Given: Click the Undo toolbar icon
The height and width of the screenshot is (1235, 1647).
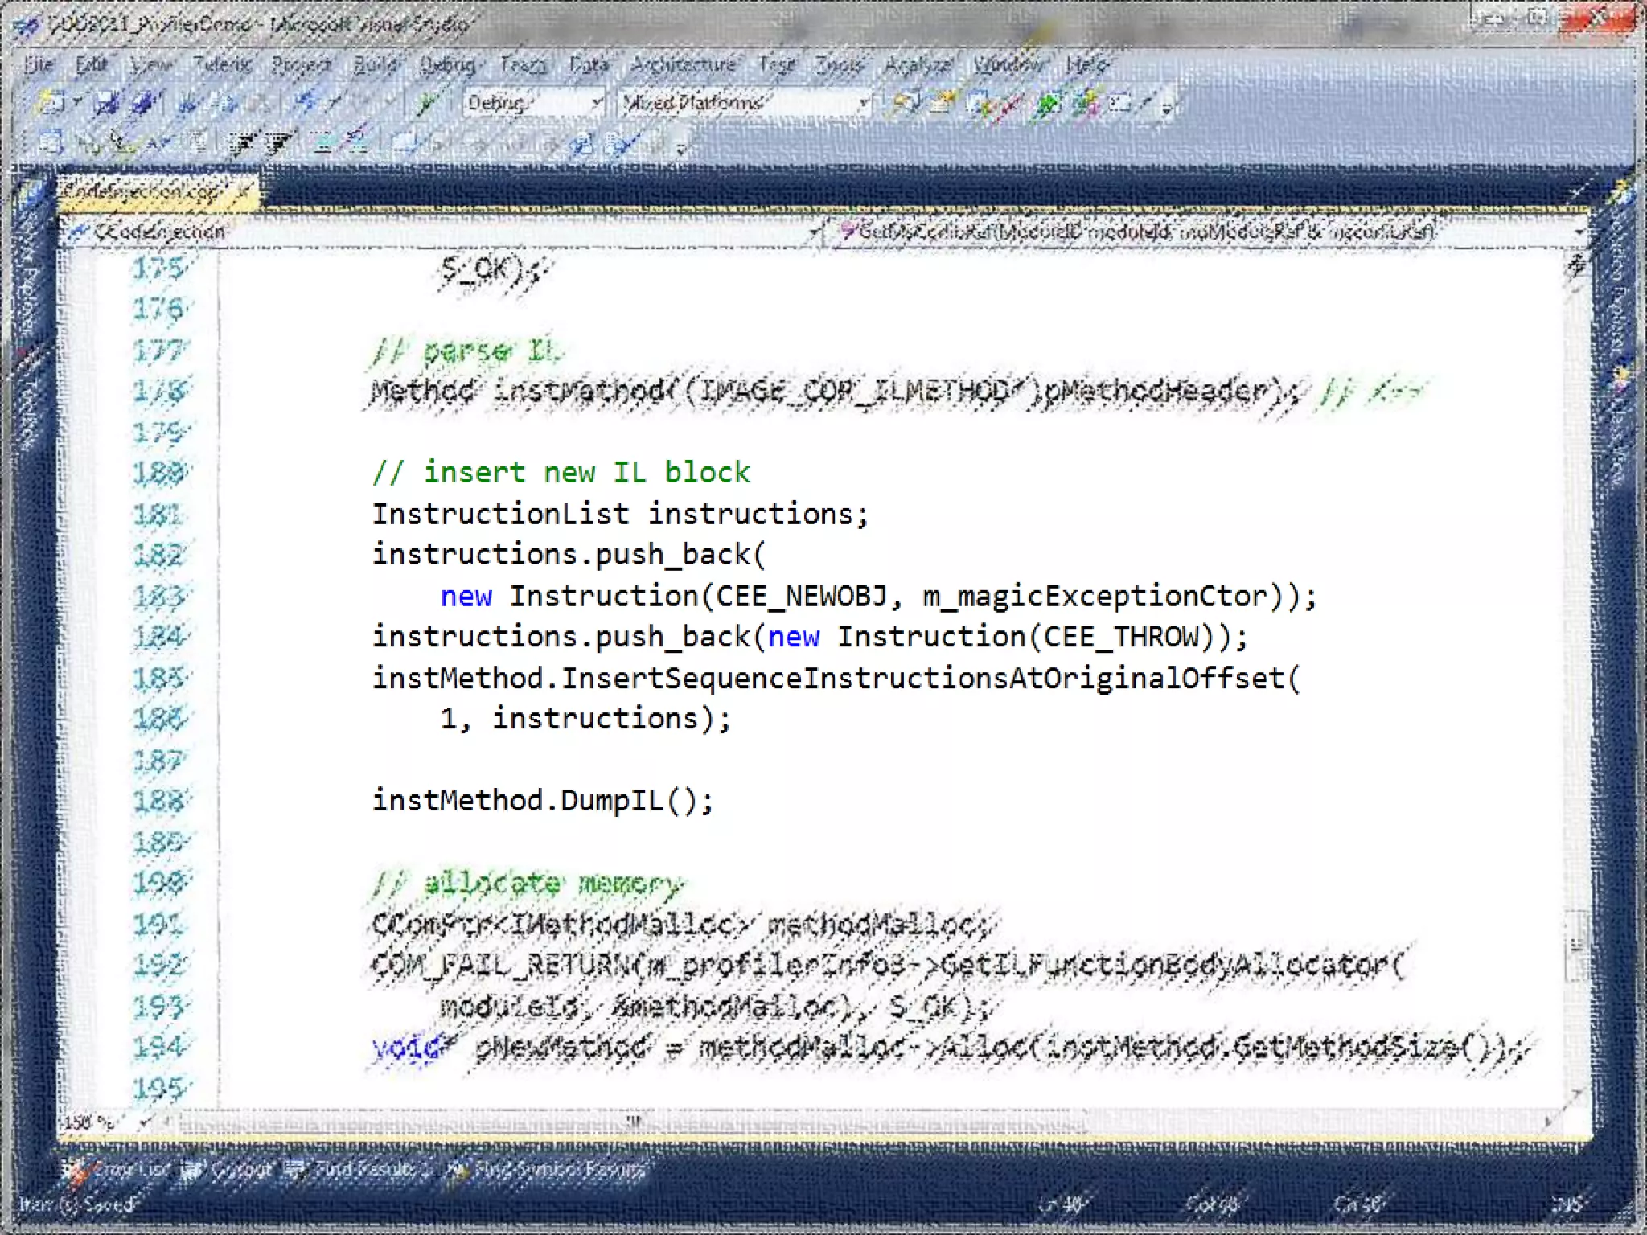Looking at the screenshot, I should (305, 103).
